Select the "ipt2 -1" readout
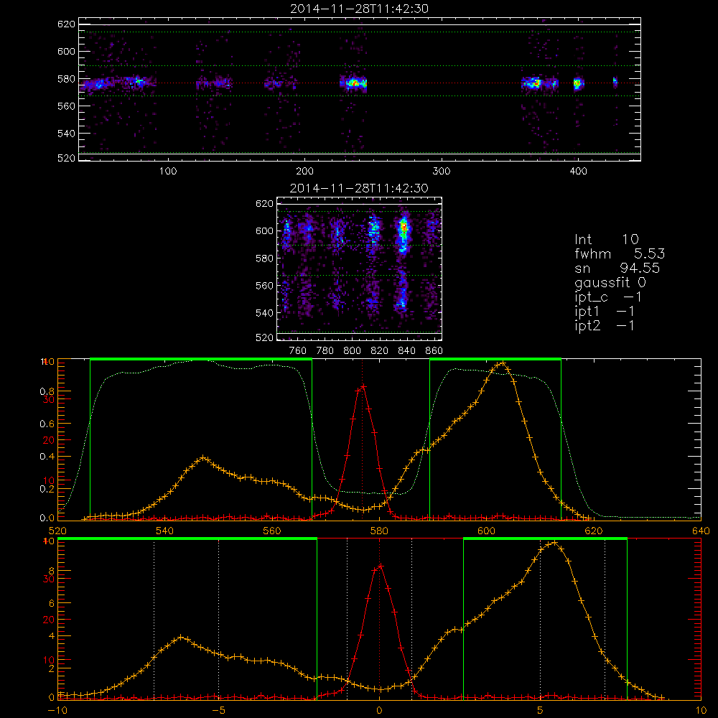The height and width of the screenshot is (718, 718). pyautogui.click(x=605, y=325)
